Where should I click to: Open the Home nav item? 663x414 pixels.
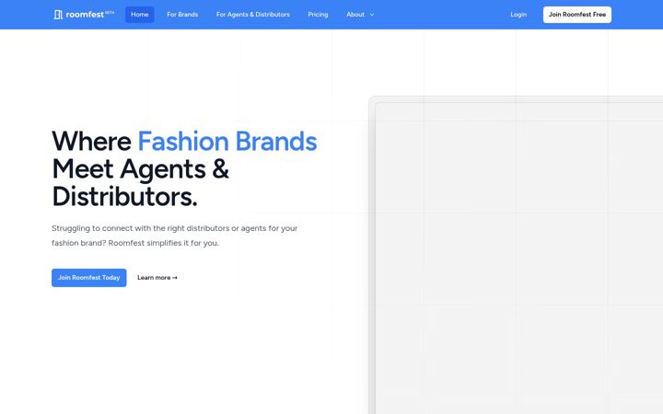[140, 15]
